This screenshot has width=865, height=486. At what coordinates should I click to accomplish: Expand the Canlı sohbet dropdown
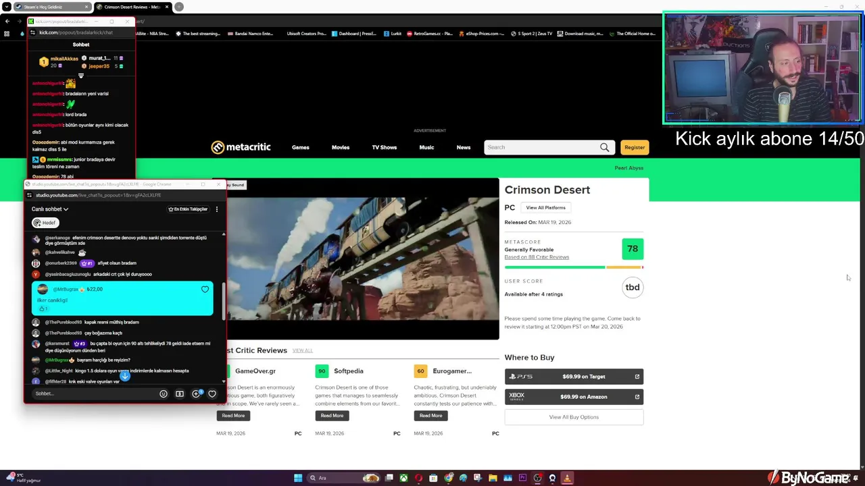pyautogui.click(x=49, y=209)
